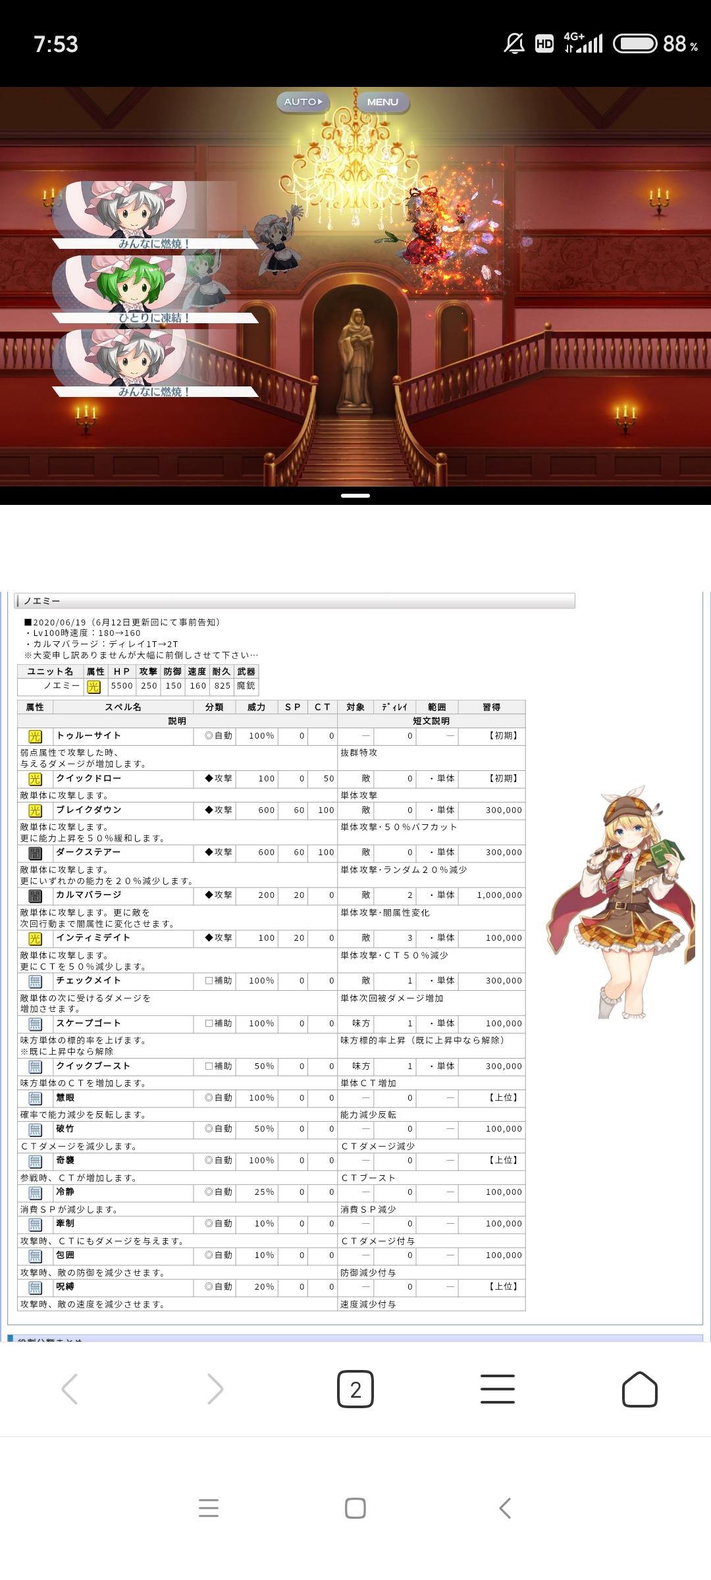Tap the カルマバラージ skill name
This screenshot has width=711, height=1580.
(89, 895)
